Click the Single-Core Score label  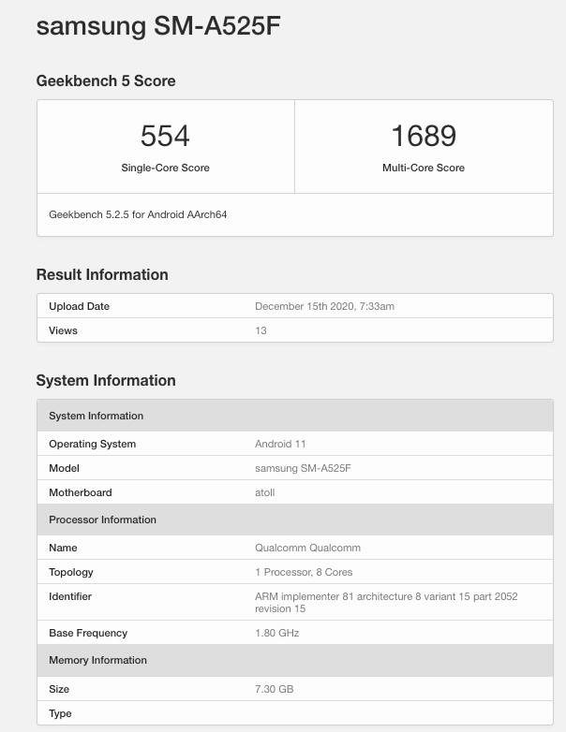tap(165, 168)
